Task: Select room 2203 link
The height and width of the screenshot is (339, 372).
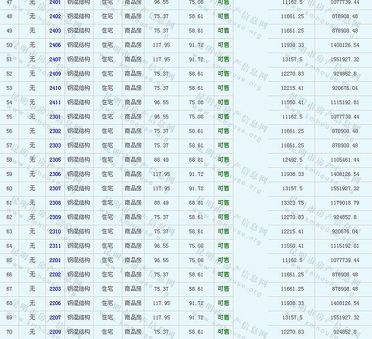Action: (x=55, y=288)
